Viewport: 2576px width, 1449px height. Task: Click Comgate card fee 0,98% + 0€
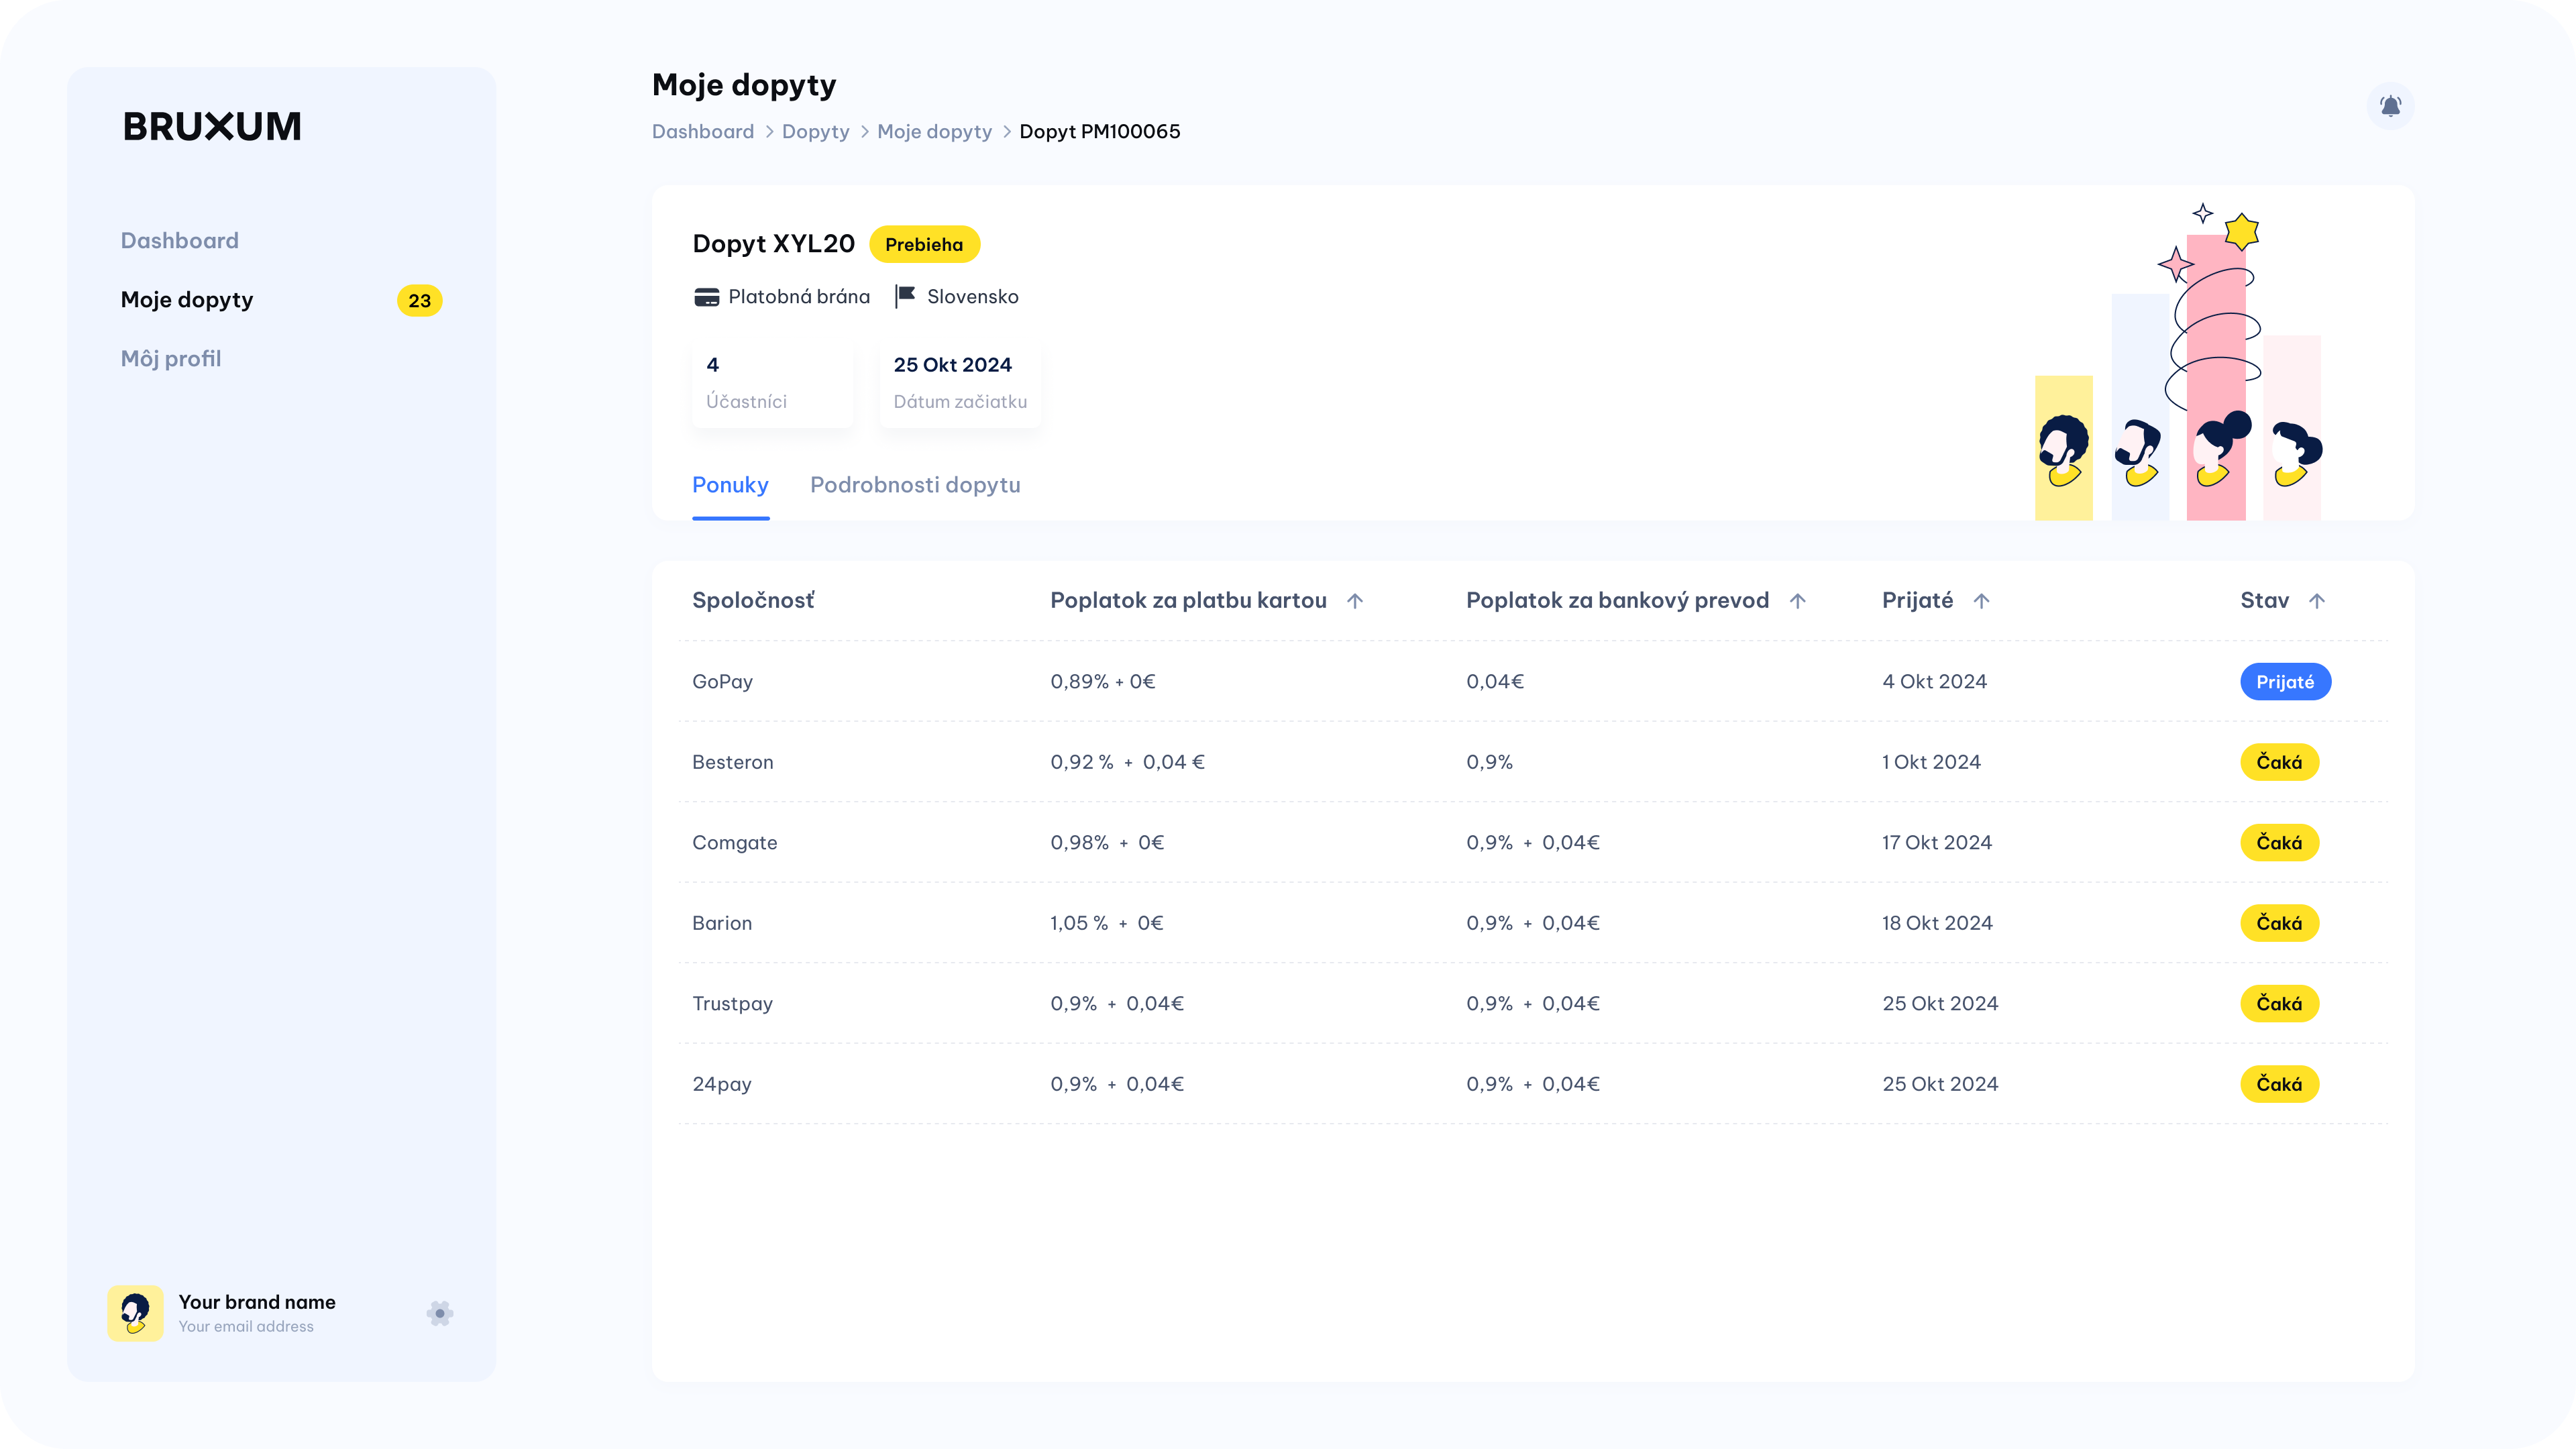(1107, 843)
